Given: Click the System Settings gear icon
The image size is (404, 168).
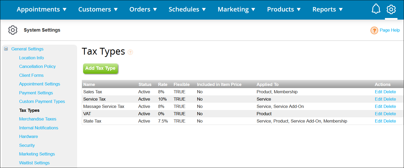Looking at the screenshot, I should click(13, 30).
